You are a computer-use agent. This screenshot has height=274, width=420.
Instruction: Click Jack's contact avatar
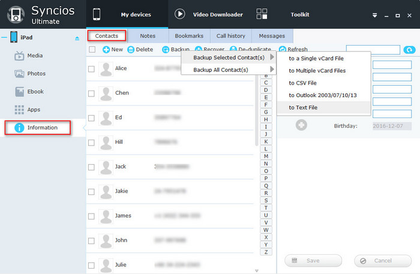coord(106,167)
